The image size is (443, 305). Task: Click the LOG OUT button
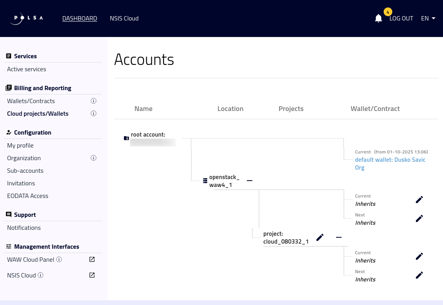click(x=401, y=18)
